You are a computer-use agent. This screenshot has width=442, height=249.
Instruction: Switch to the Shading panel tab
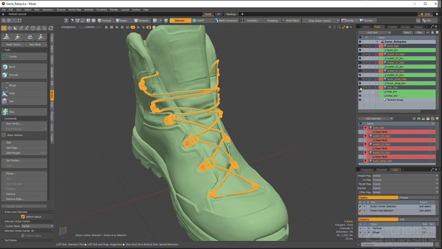(392, 27)
